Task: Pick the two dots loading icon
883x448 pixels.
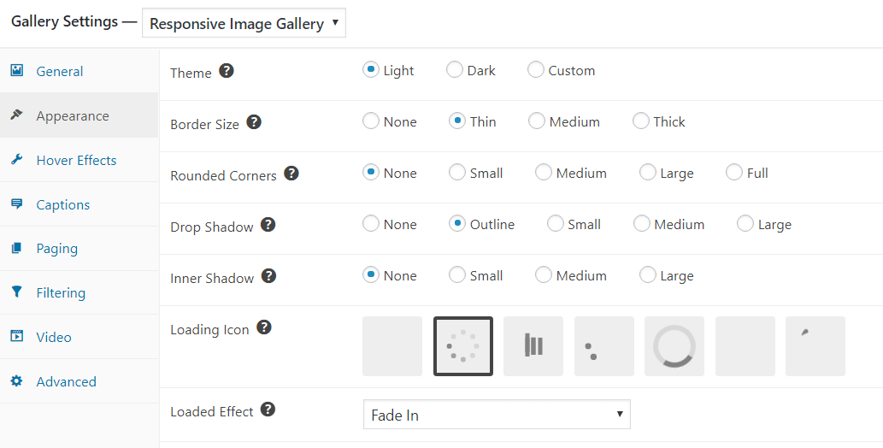Action: [x=604, y=346]
